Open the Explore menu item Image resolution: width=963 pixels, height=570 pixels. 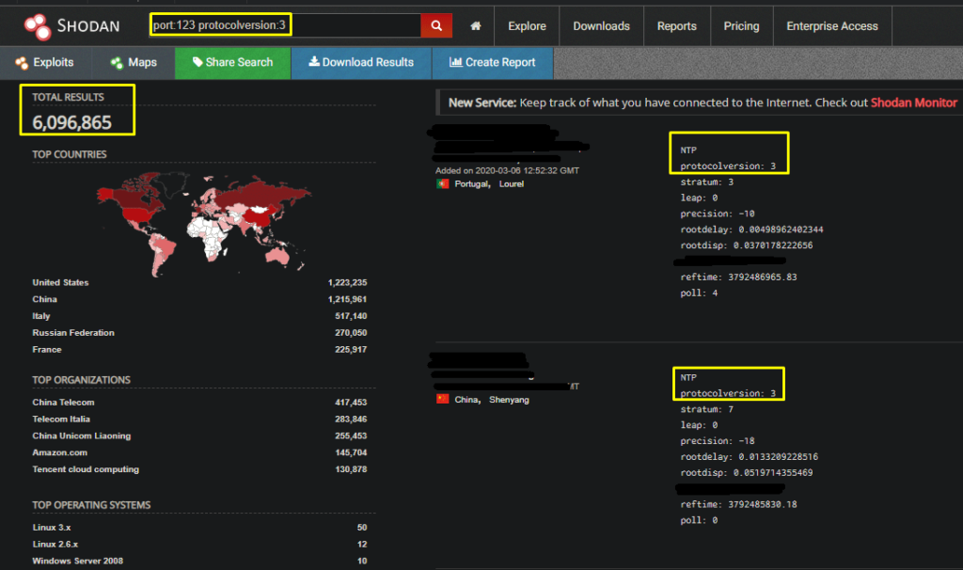pos(527,25)
